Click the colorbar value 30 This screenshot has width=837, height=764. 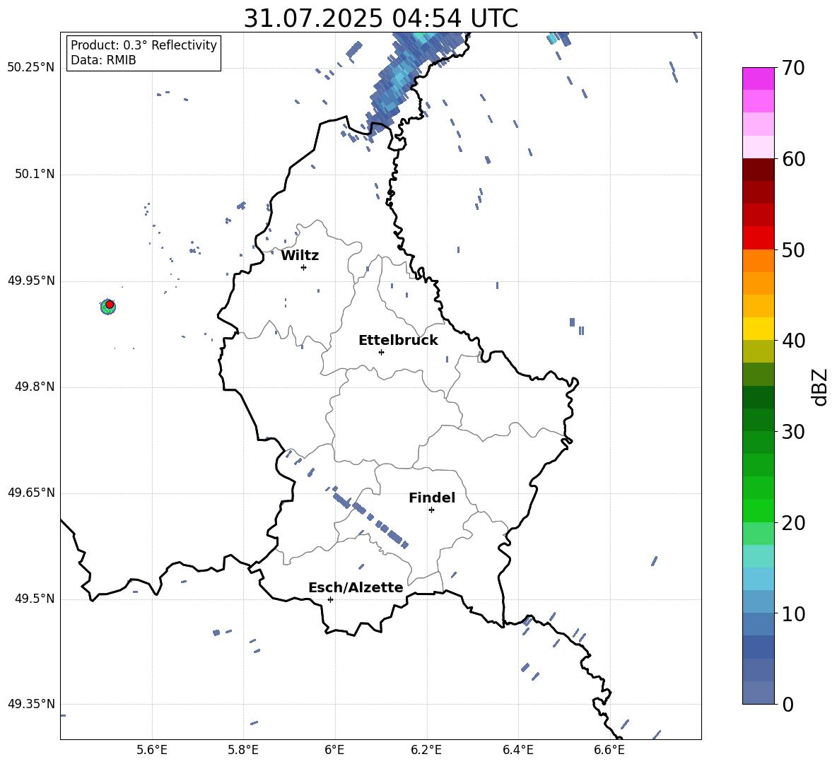[793, 432]
